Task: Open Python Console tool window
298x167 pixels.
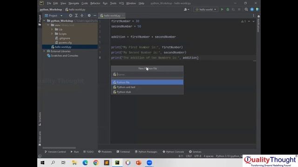Action: (173, 152)
